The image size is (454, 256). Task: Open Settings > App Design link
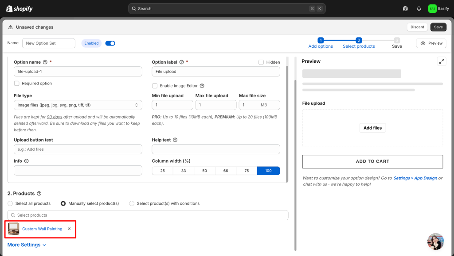click(415, 178)
